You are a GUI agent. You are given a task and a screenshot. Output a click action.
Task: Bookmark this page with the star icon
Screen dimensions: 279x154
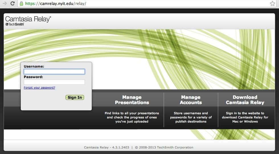pos(272,4)
